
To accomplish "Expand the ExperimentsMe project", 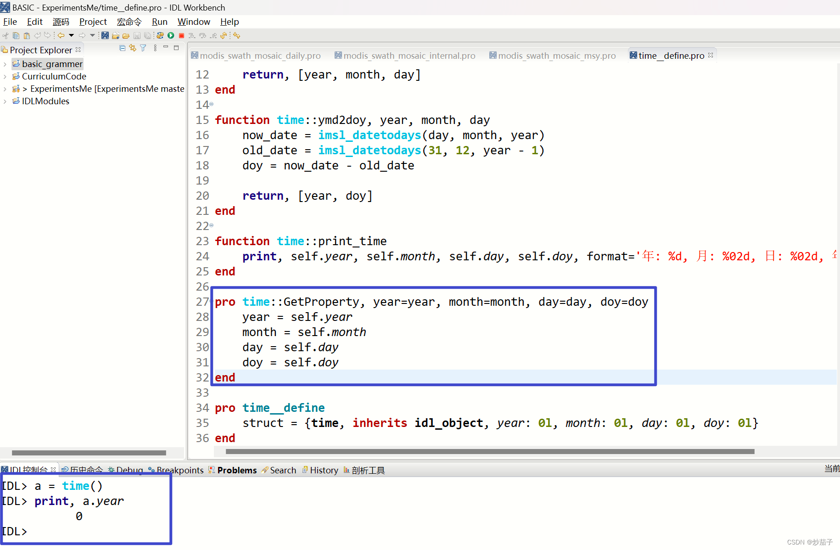I will pos(5,89).
